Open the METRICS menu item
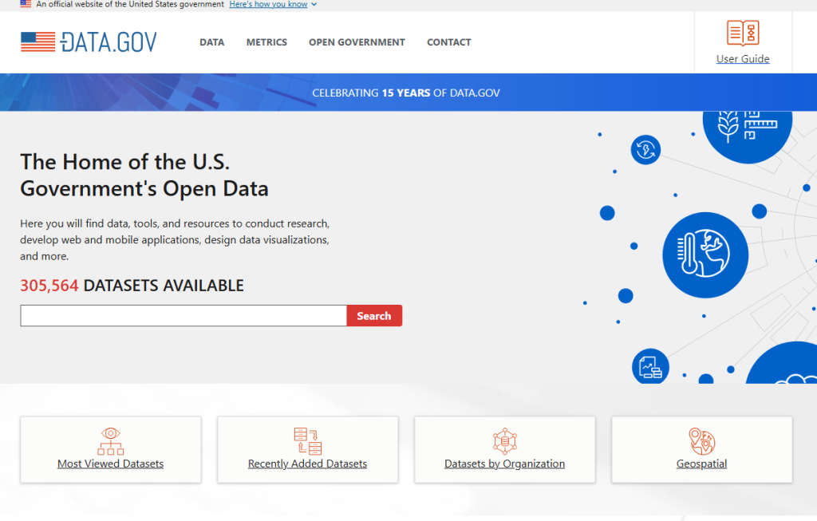Screen dimensions: 817x521 click(266, 42)
